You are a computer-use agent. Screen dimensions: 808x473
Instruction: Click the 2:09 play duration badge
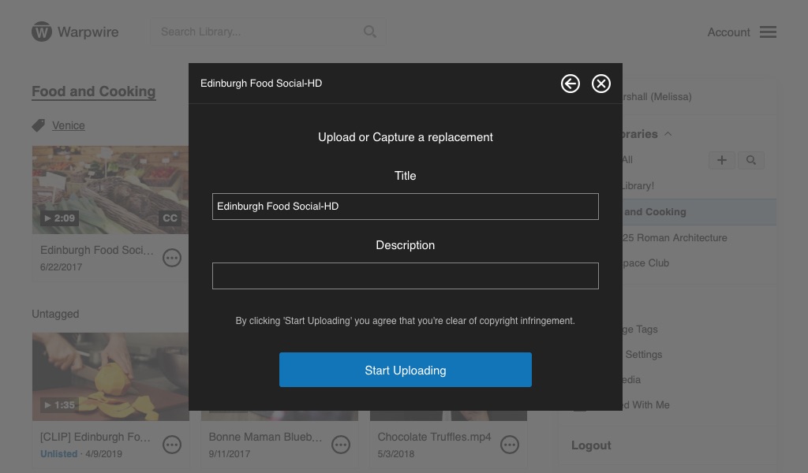(x=60, y=218)
